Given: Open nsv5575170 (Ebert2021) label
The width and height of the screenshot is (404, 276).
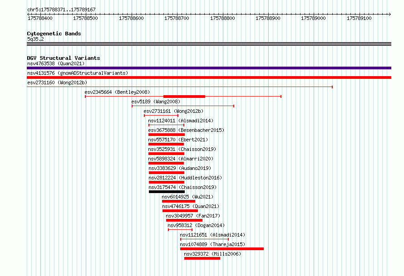Looking at the screenshot, I should [x=178, y=140].
